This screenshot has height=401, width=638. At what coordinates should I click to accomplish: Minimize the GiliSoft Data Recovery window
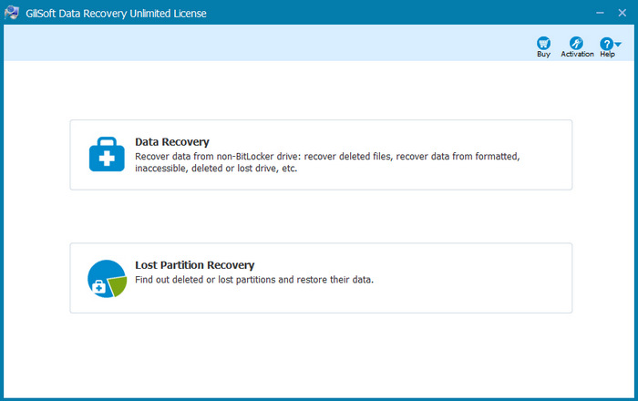(600, 13)
